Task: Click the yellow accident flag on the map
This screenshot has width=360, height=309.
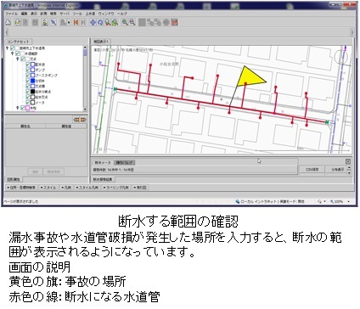Action: point(250,77)
